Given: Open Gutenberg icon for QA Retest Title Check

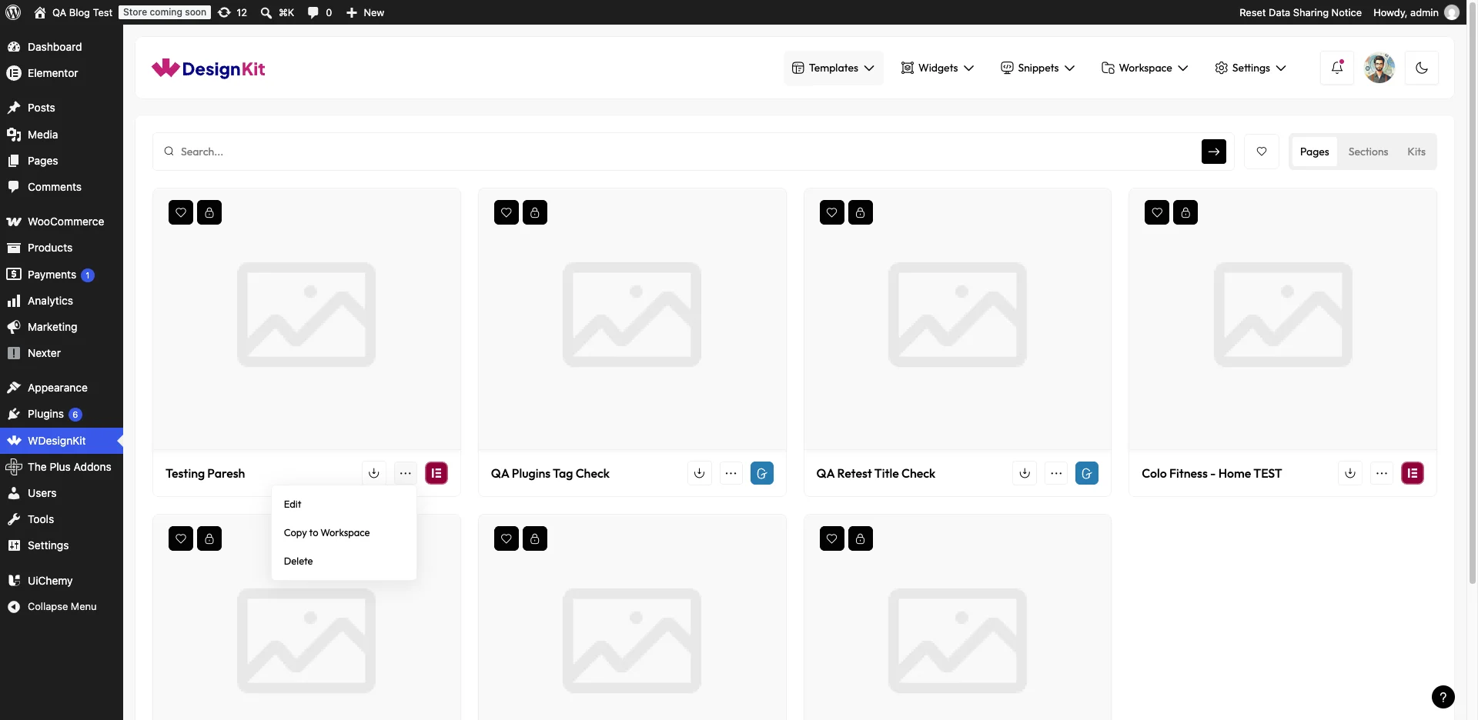Looking at the screenshot, I should pyautogui.click(x=1087, y=473).
